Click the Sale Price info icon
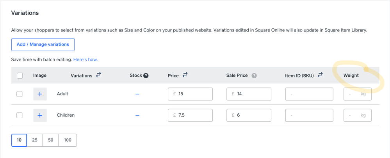This screenshot has height=158, width=390. (254, 75)
